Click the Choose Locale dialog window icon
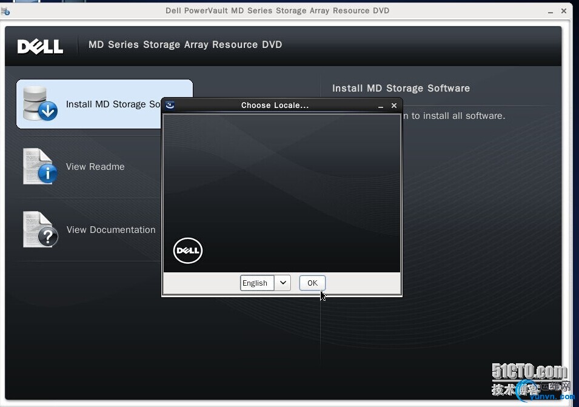The width and height of the screenshot is (579, 407). (x=170, y=106)
